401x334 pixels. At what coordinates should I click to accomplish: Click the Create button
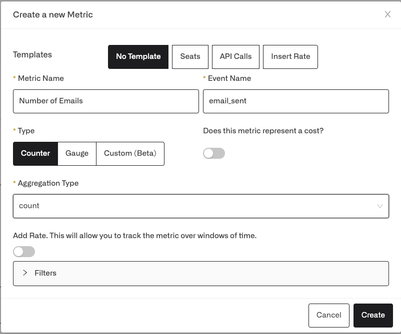tap(373, 316)
